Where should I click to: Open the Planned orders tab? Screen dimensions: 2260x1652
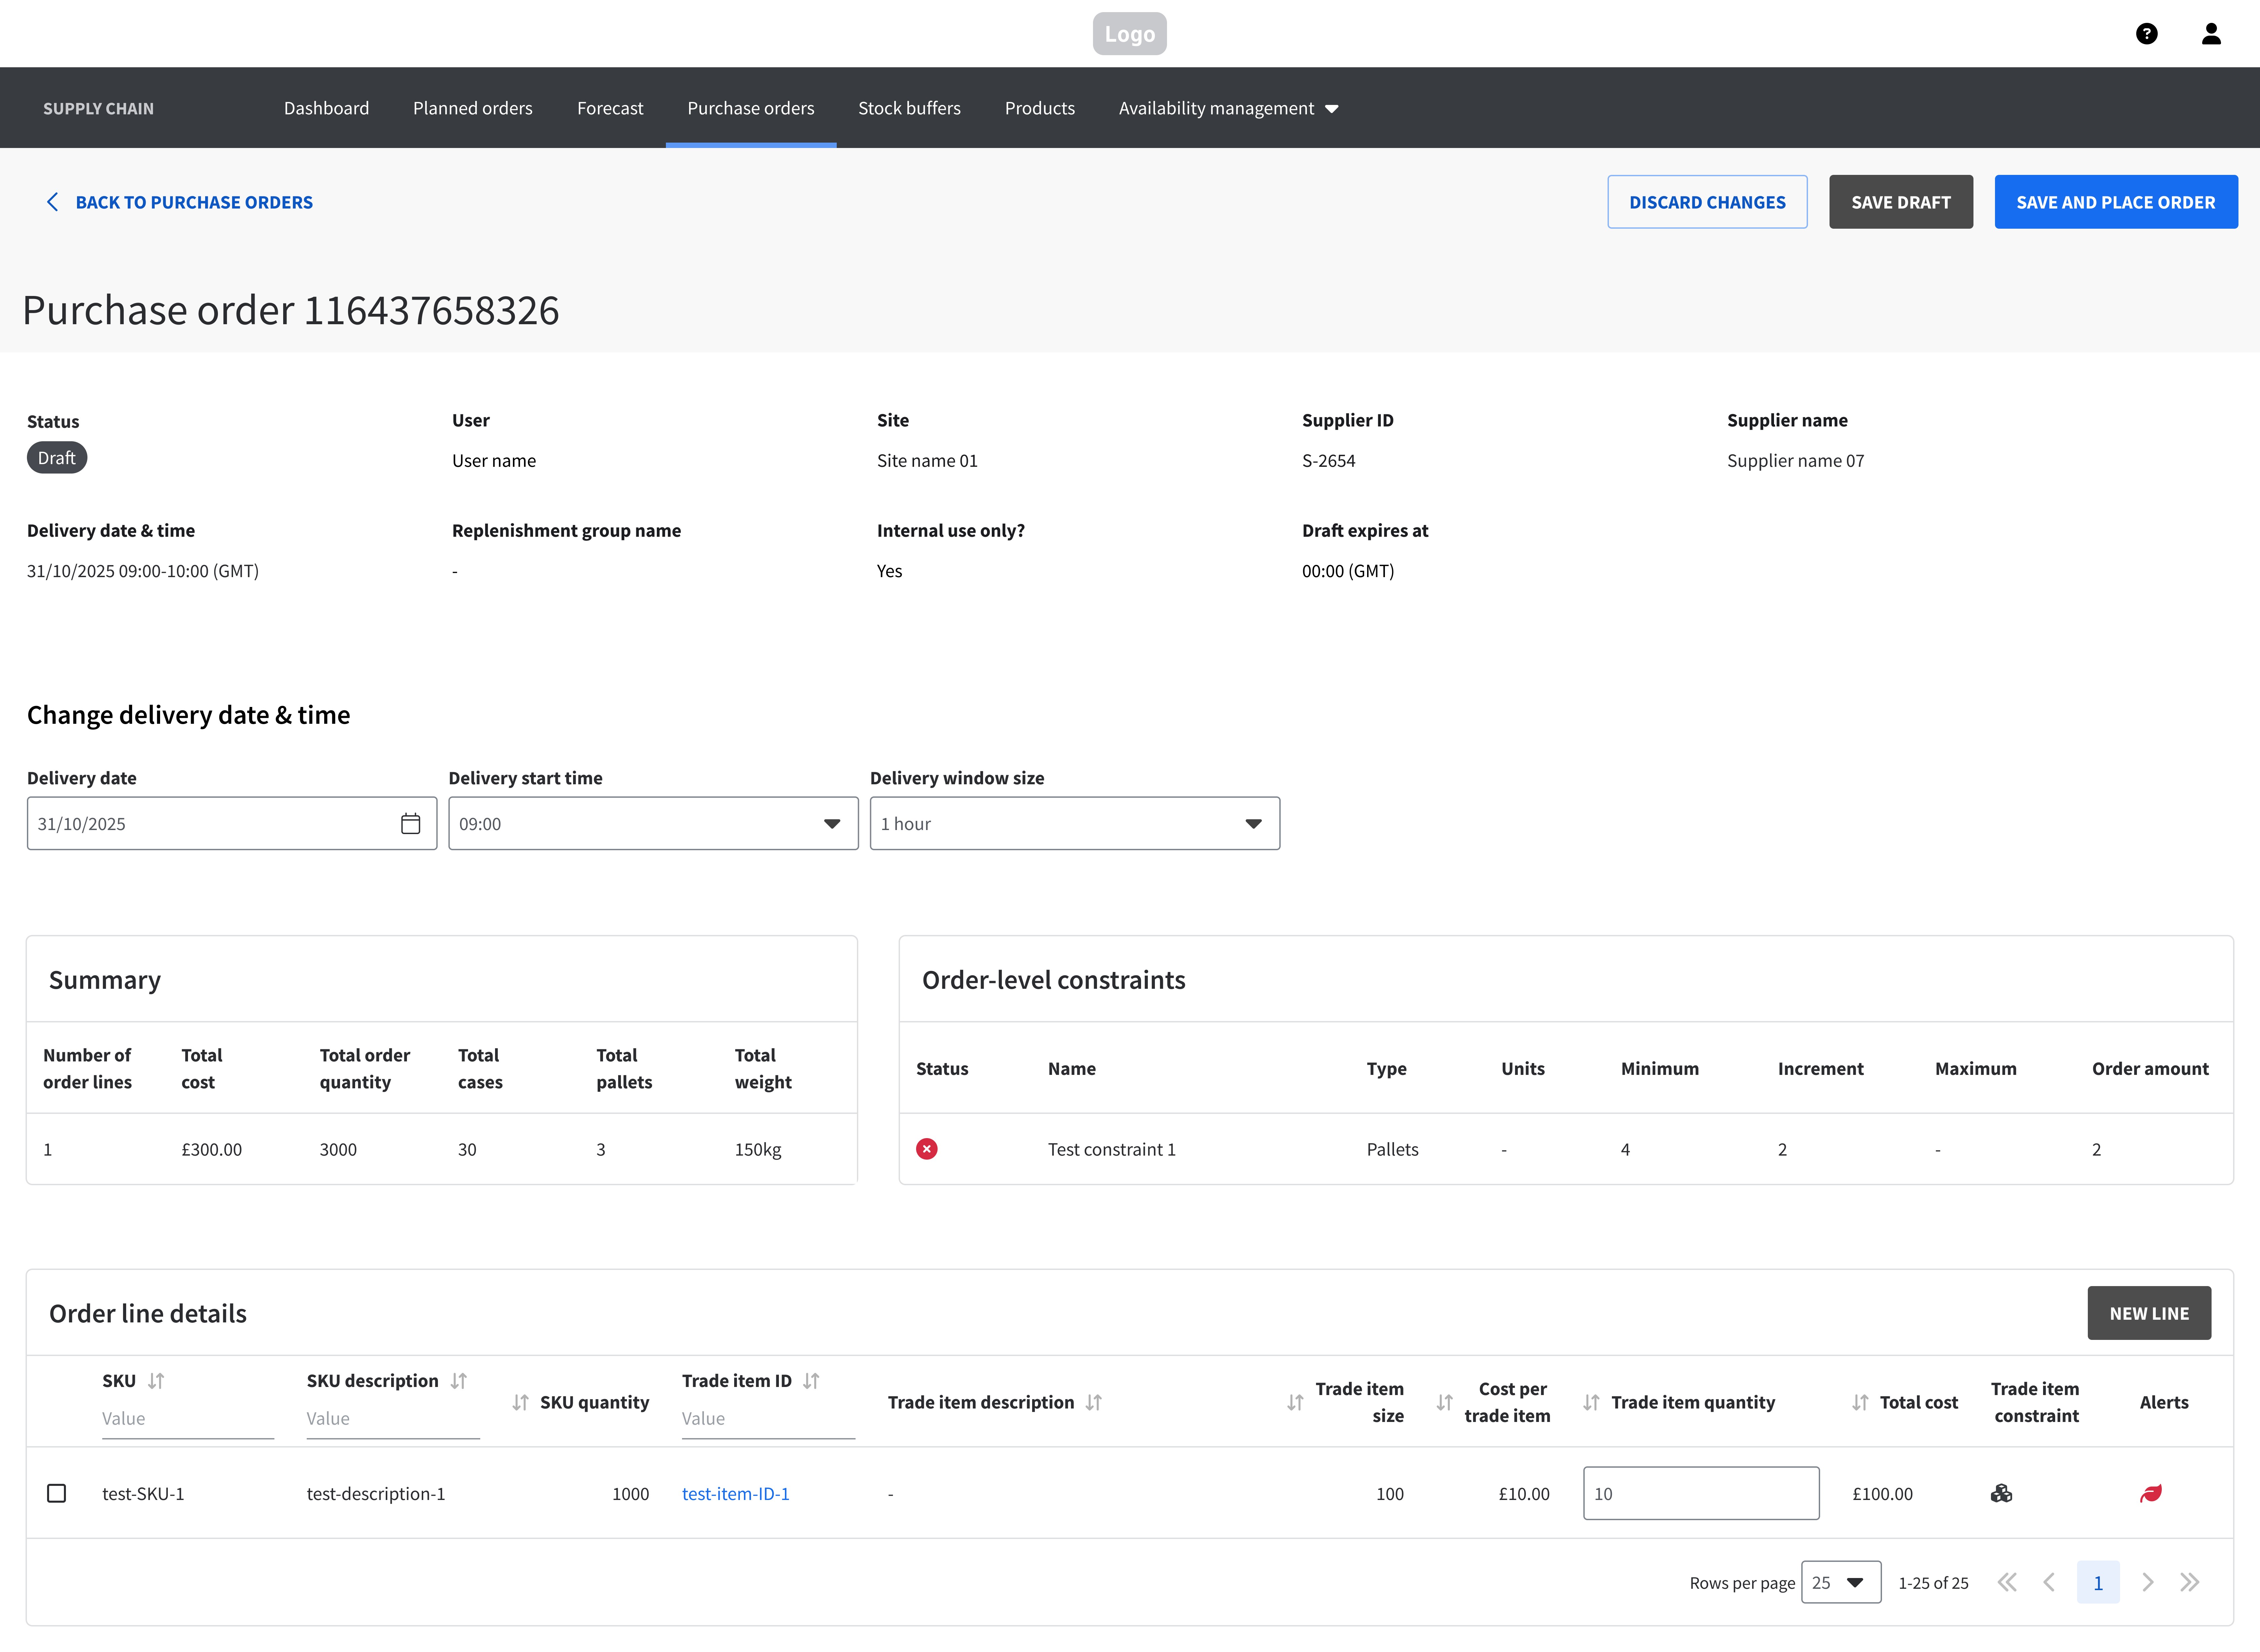pos(473,108)
